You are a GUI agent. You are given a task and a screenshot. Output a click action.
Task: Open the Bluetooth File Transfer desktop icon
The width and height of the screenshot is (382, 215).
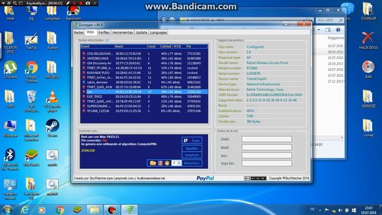pyautogui.click(x=10, y=159)
